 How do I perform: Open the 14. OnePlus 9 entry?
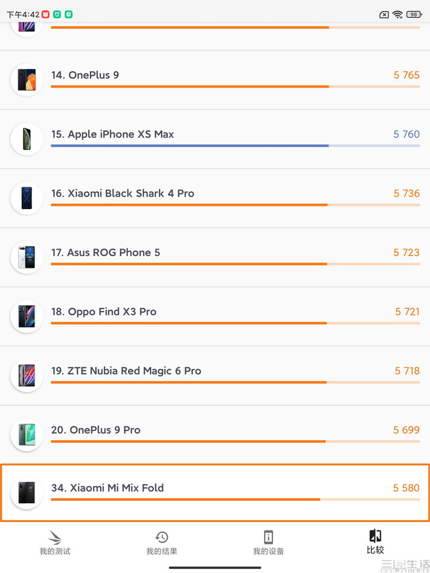215,80
